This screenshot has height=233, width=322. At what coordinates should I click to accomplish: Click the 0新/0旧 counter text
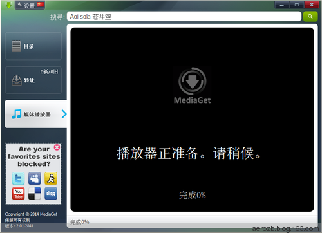[x=49, y=71]
